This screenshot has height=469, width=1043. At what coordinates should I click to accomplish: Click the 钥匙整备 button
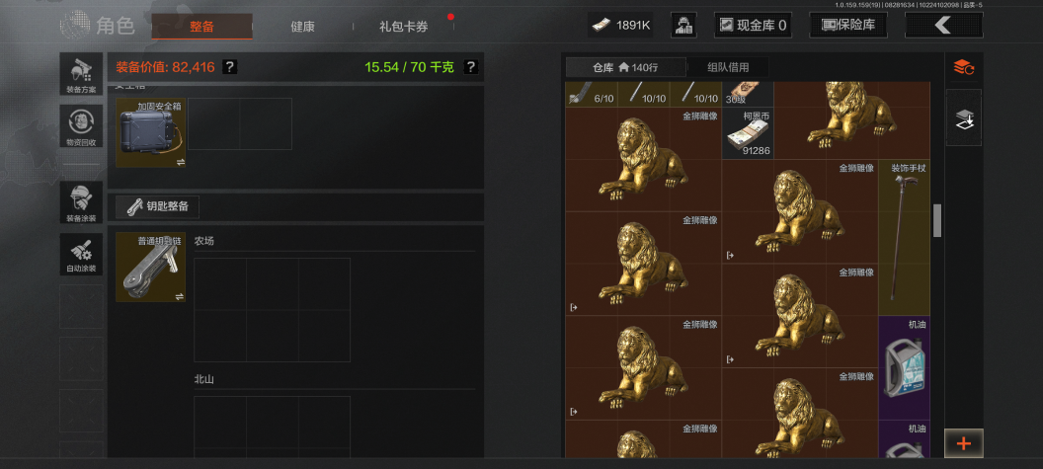pos(158,206)
